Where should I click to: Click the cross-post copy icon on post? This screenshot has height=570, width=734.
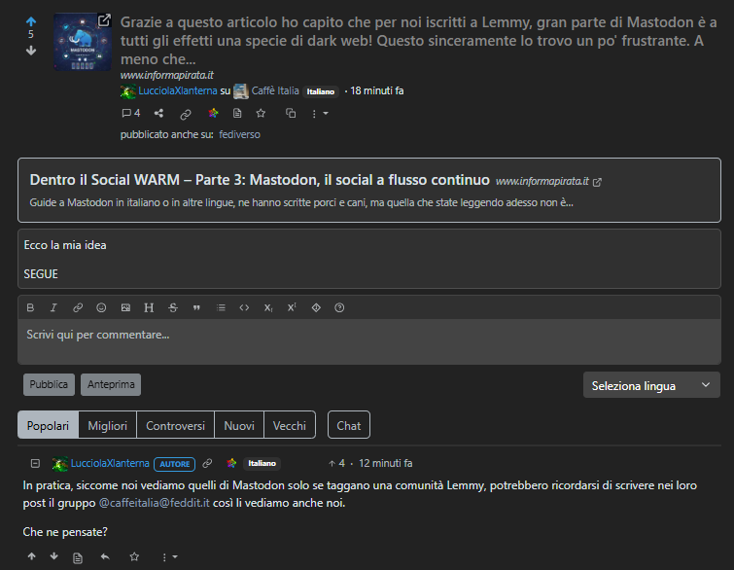tap(290, 114)
